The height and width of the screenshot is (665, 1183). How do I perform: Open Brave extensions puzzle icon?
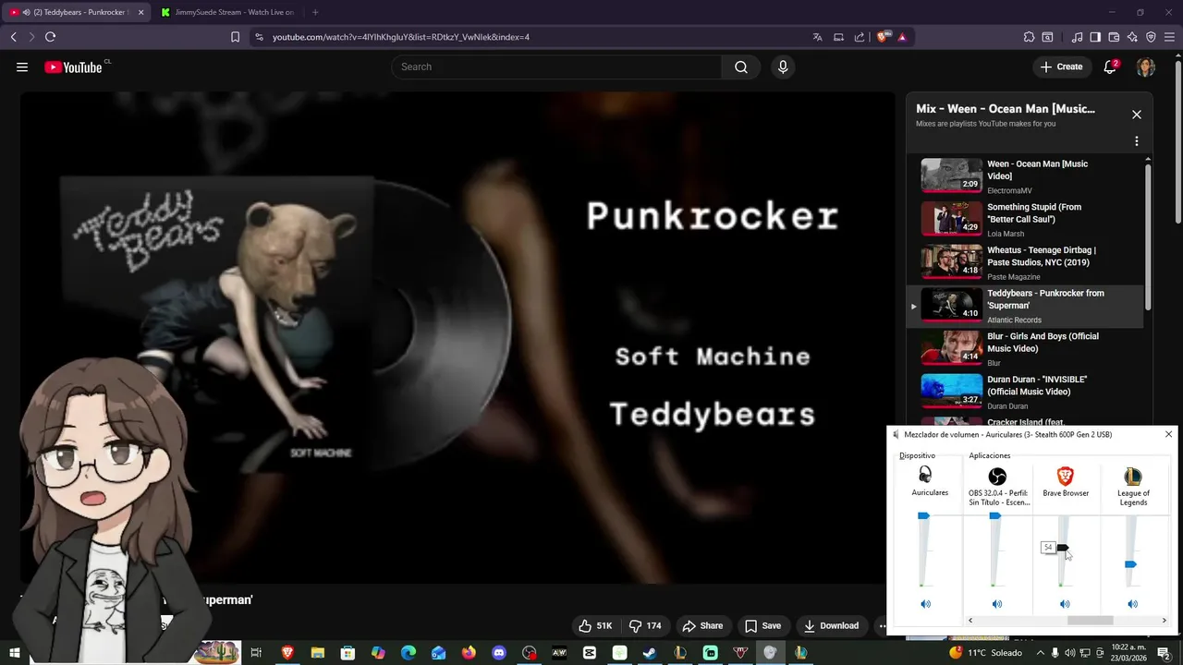tap(1029, 37)
